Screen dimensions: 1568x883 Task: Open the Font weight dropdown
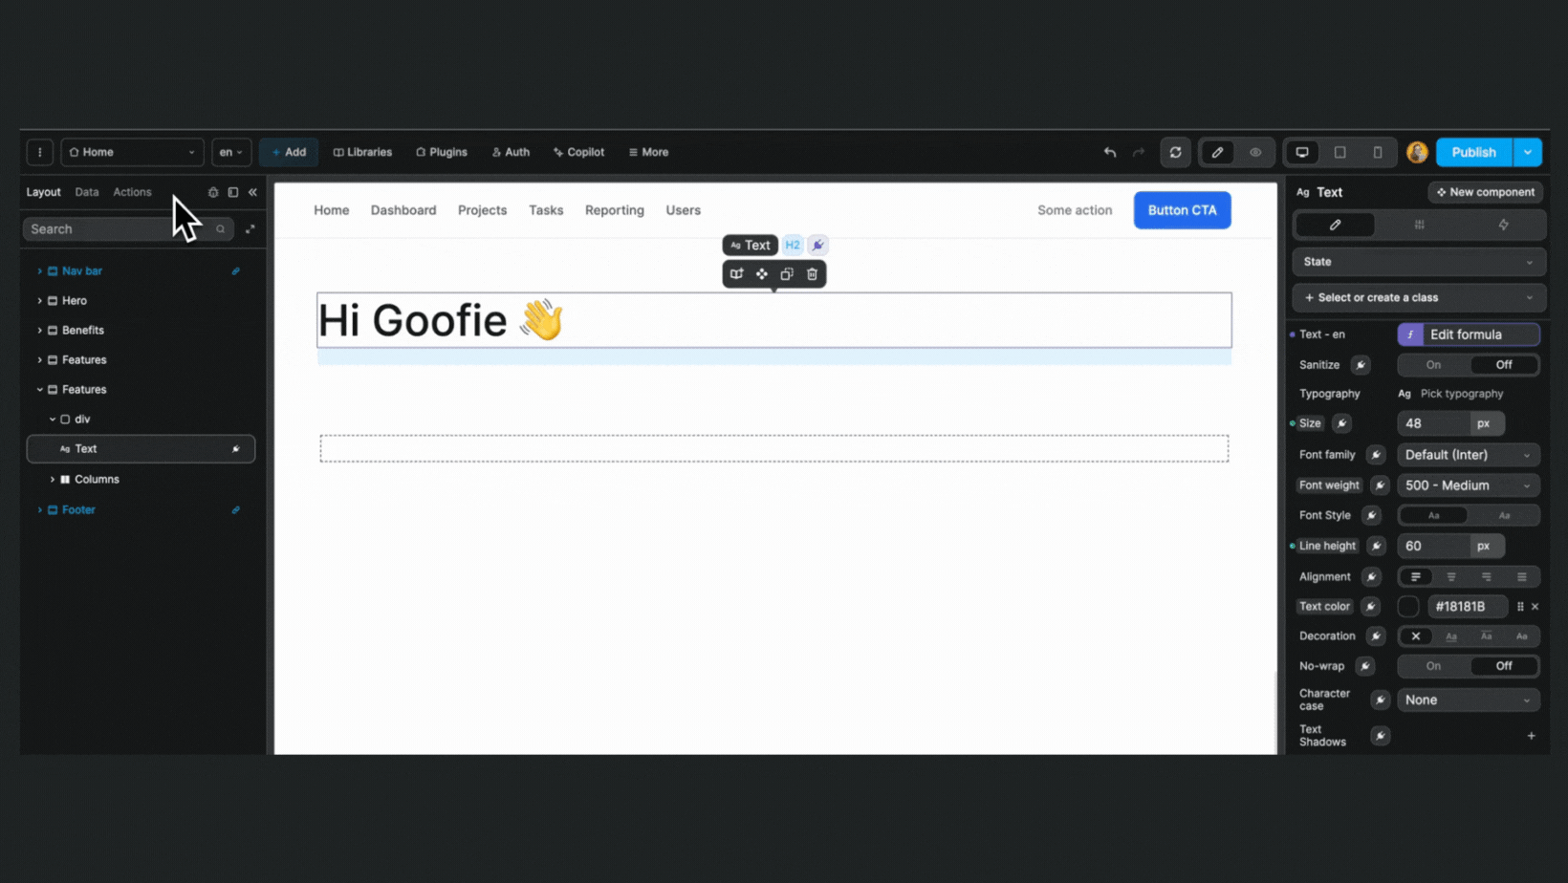click(1468, 485)
